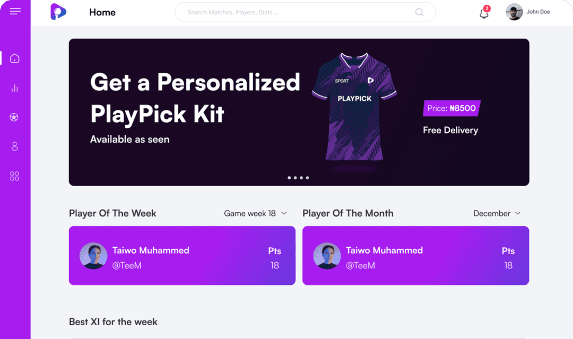Click the Price ₦8500 tag

452,108
